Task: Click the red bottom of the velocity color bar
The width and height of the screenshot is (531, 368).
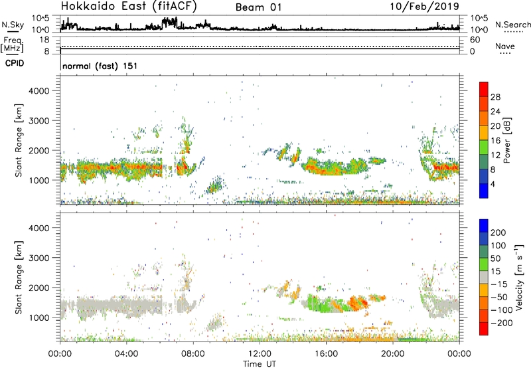Action: 484,329
